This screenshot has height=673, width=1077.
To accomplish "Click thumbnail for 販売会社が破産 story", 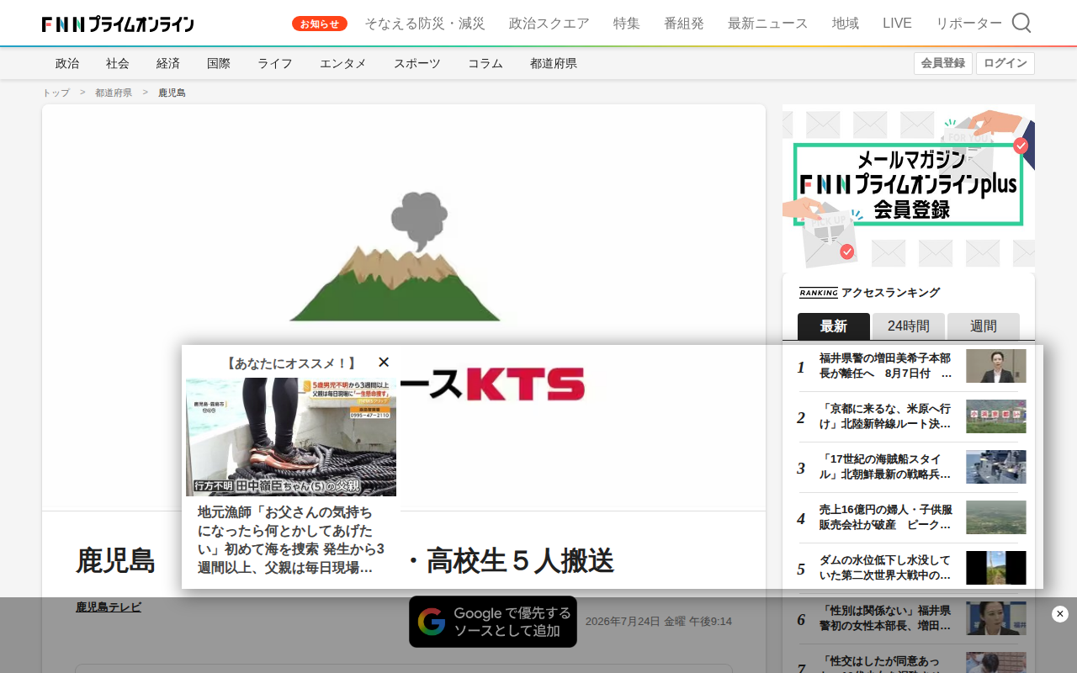I will (996, 517).
